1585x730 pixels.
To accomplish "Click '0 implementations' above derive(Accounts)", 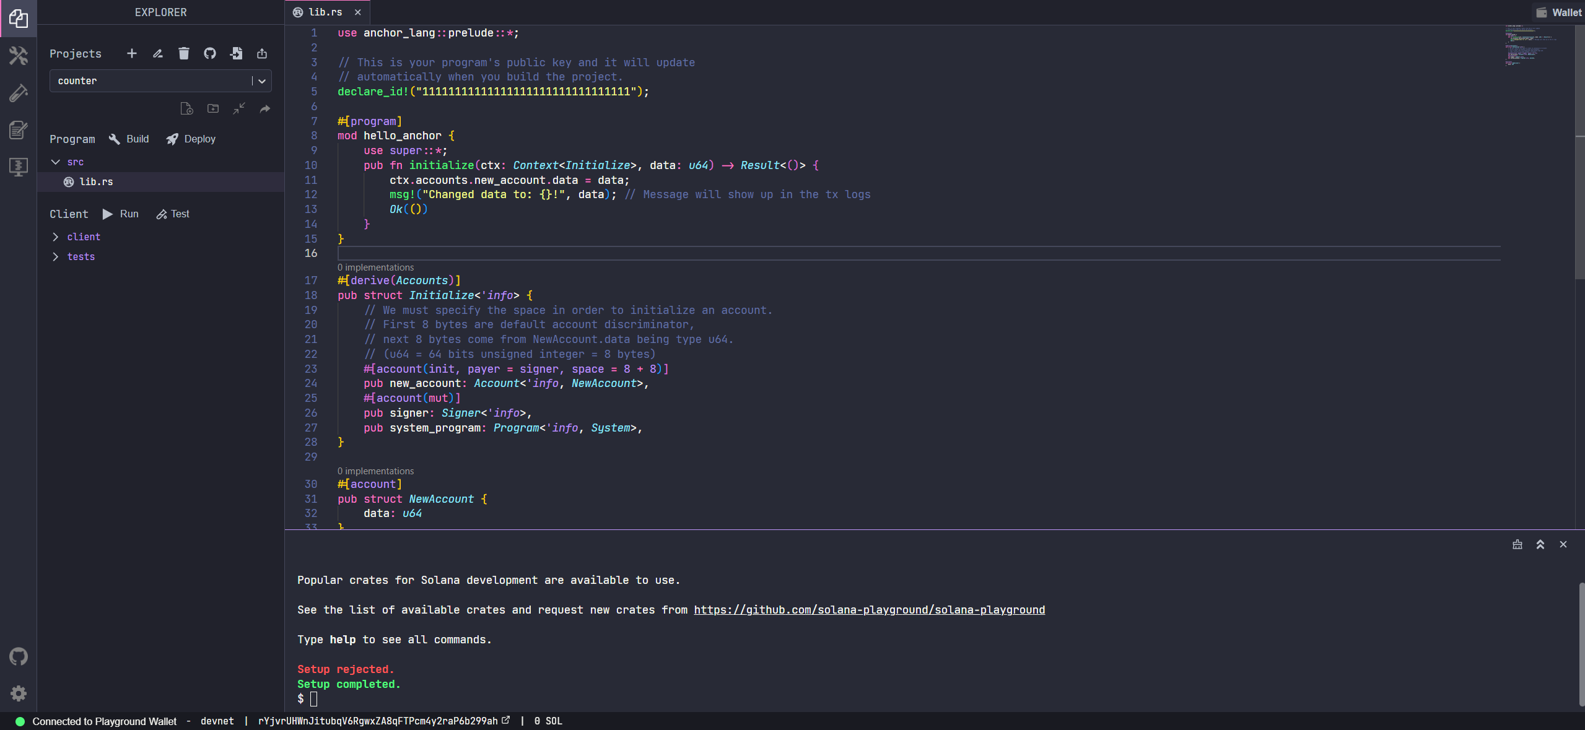I will (x=375, y=267).
